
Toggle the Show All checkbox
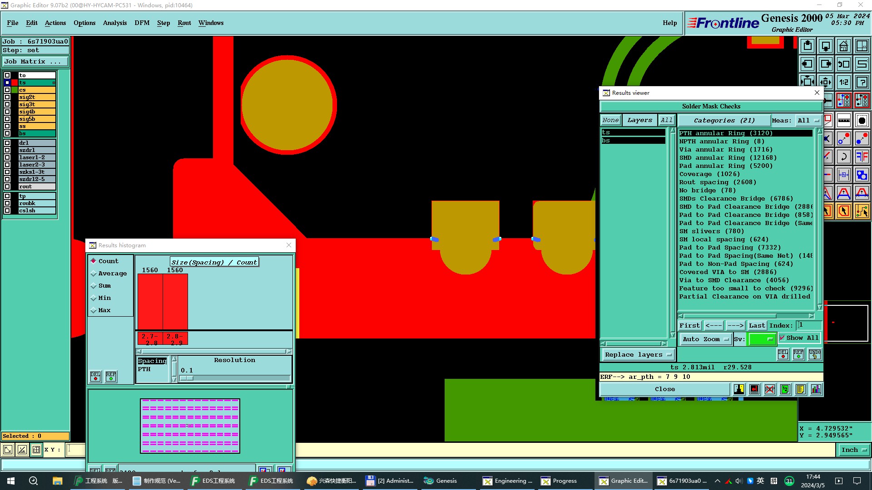click(782, 338)
